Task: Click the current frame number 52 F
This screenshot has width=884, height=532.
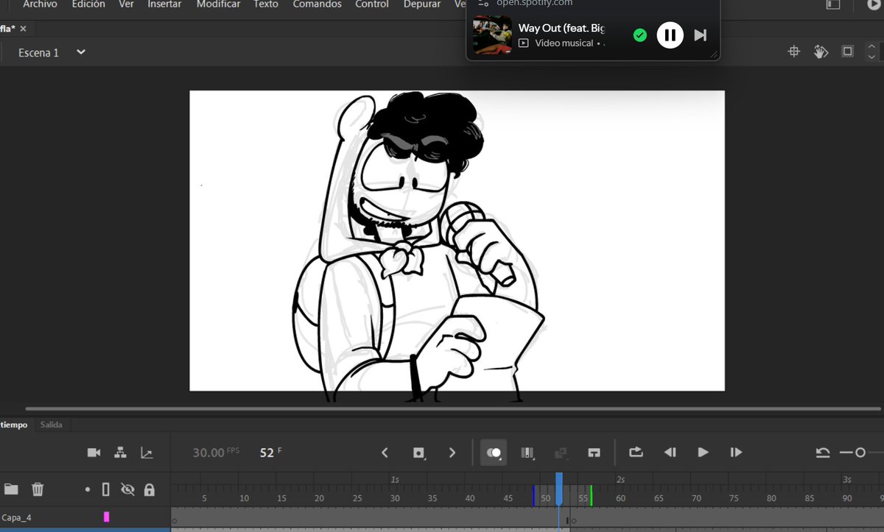Action: (271, 453)
